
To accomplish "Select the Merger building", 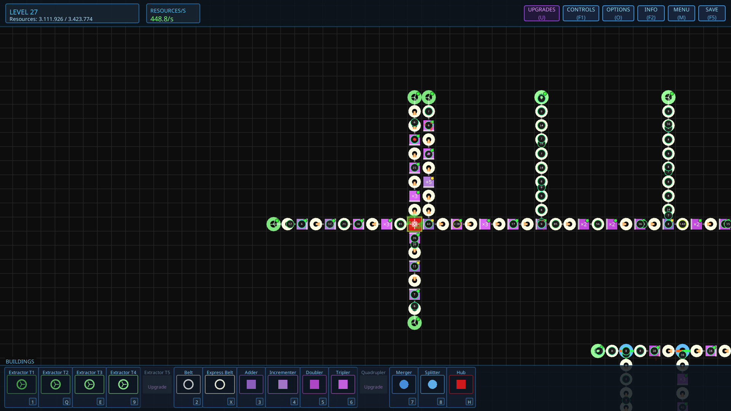I will click(x=404, y=384).
